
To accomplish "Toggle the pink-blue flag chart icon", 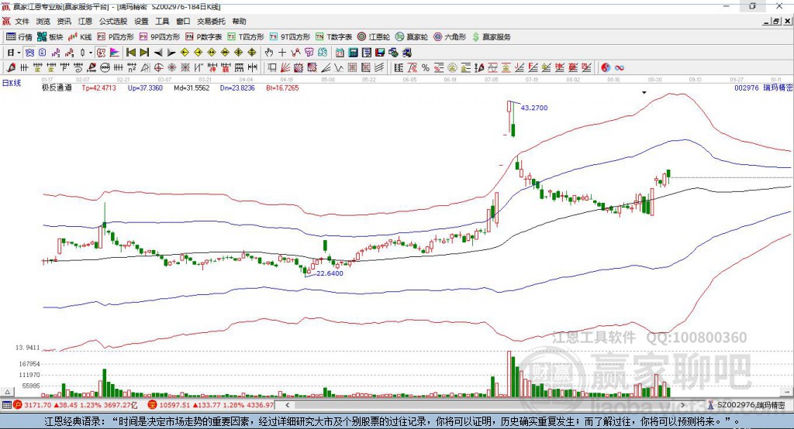I will pyautogui.click(x=115, y=53).
